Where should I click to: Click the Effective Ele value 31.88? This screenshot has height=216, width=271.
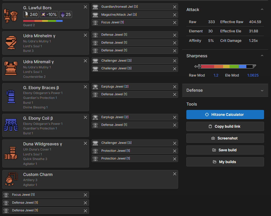(x=253, y=31)
